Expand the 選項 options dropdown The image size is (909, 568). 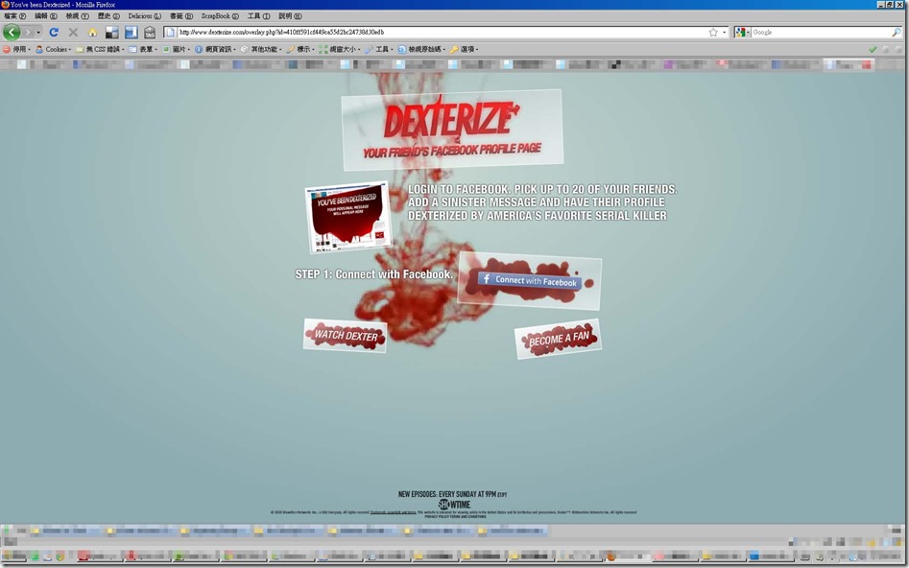click(464, 49)
